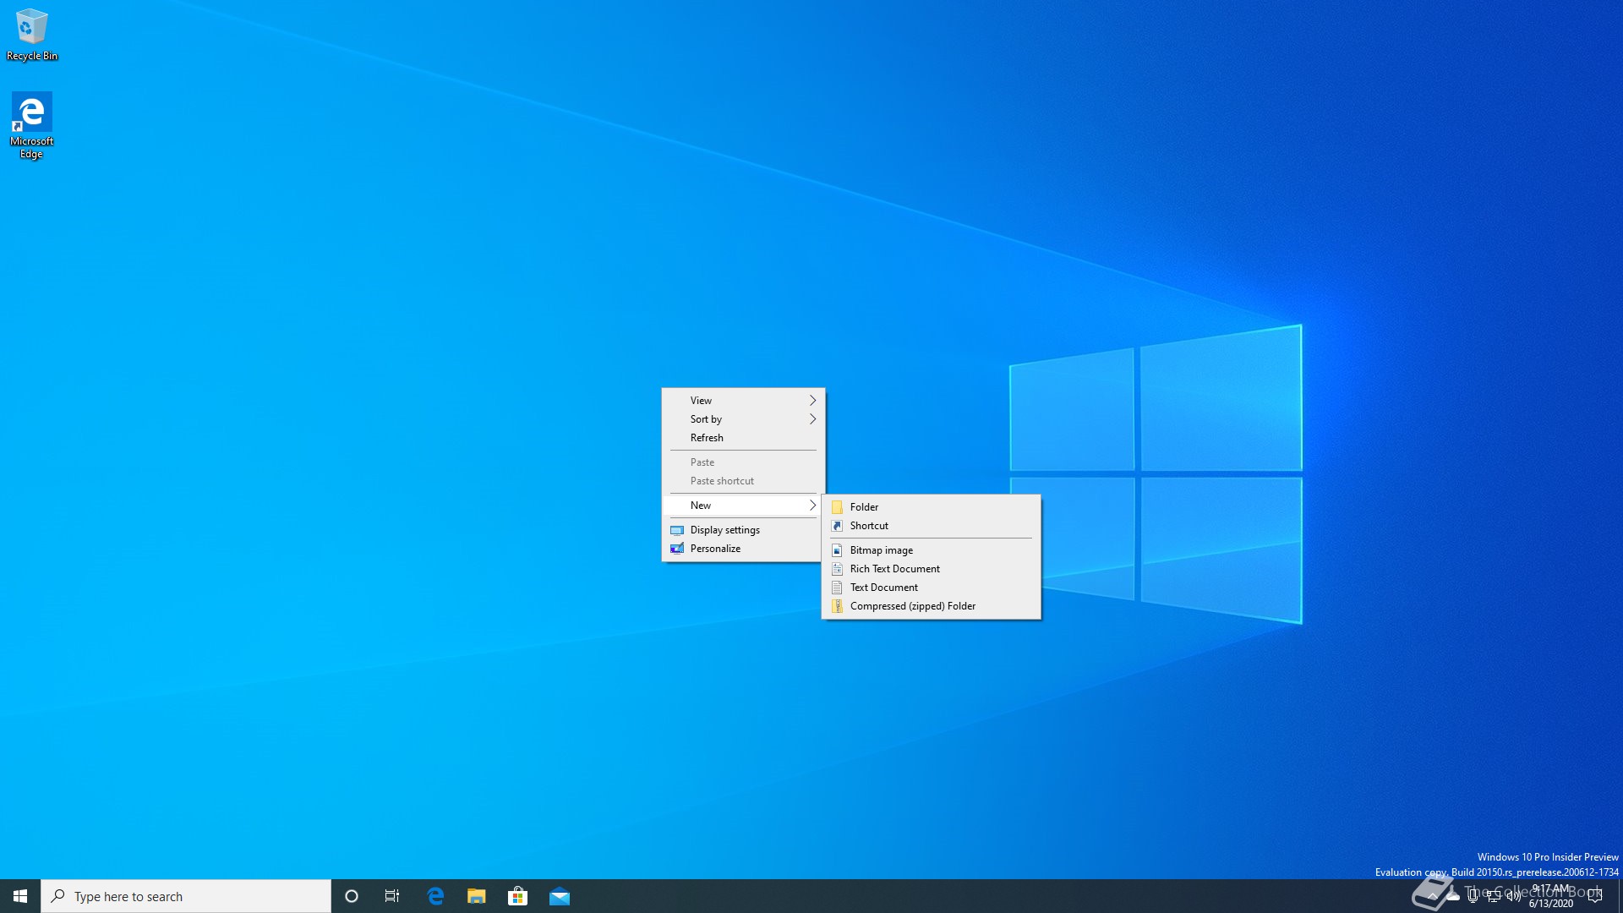Click the Windows Start button
Viewport: 1623px width, 913px height.
pos(20,896)
